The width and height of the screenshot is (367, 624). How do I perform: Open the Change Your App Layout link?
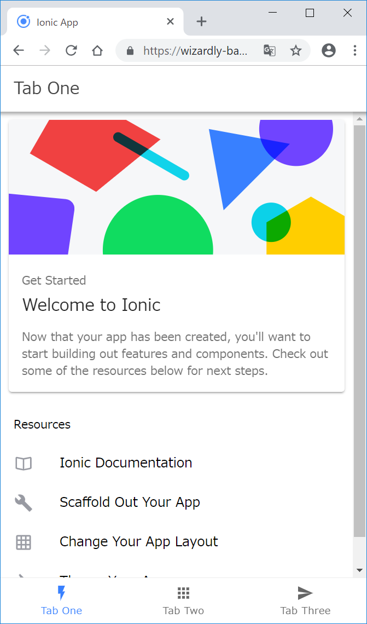[139, 542]
